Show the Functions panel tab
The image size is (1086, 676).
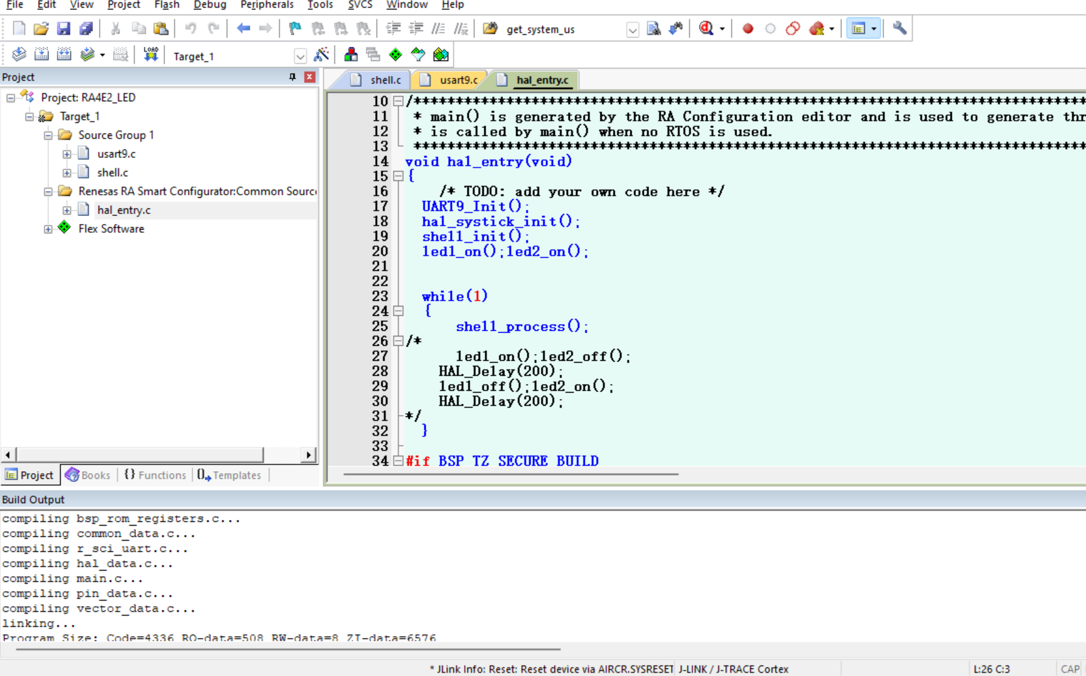(155, 475)
